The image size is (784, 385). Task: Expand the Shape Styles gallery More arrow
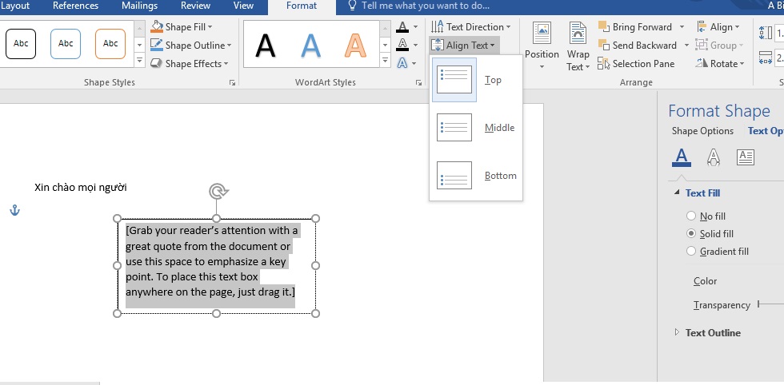coord(139,62)
